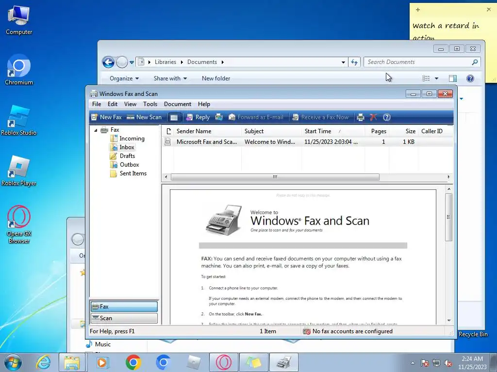Open Help icon in Fax and Scan toolbar
Screen dimensions: 497x372
[387, 117]
